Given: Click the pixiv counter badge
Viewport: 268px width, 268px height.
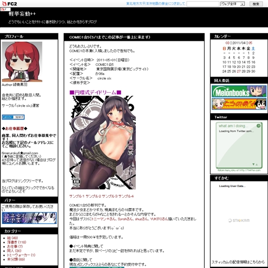Looking at the screenshot, I should tap(13, 117).
